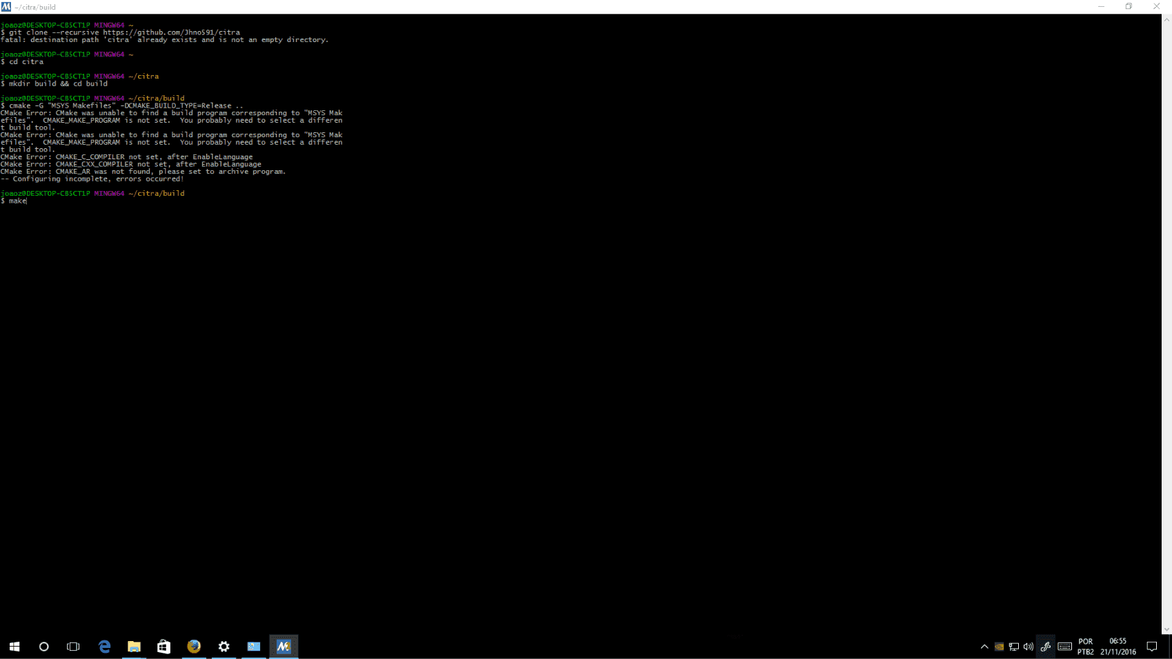Open Cortana search circle
The image size is (1172, 659).
click(x=44, y=647)
